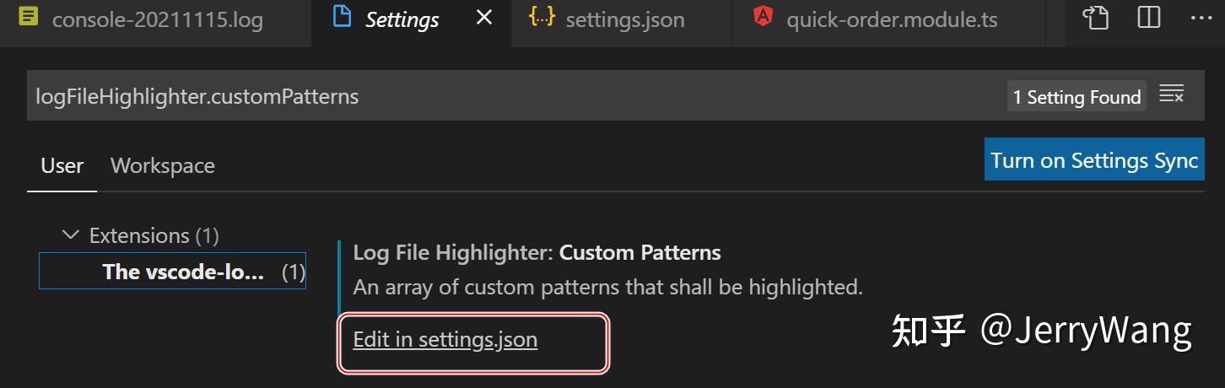Click the Angular icon on quick-order.module.ts tab
Screen dimensions: 1225x388
coord(763,18)
